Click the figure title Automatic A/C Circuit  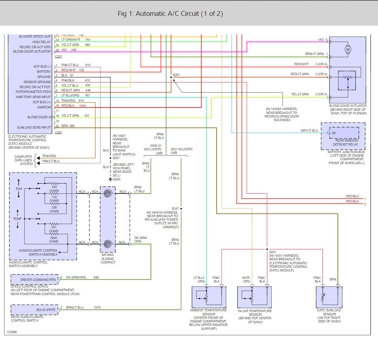click(170, 13)
